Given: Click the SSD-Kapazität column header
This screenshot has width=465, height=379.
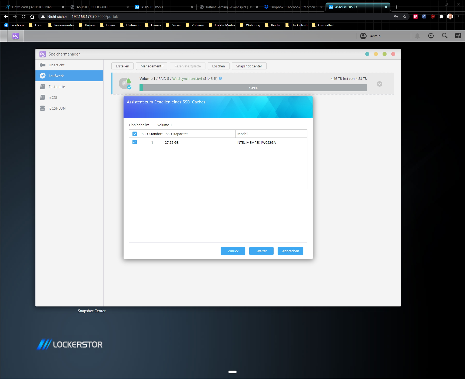Looking at the screenshot, I should 200,134.
